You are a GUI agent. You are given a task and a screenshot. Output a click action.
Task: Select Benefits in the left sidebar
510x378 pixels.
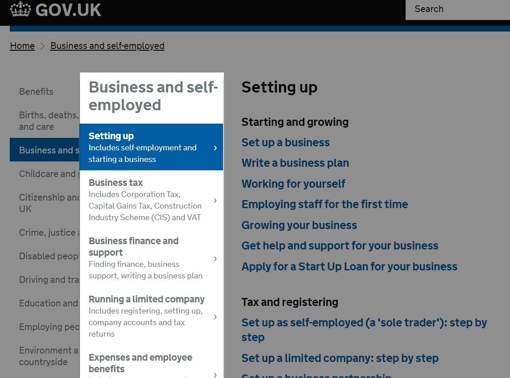pyautogui.click(x=36, y=92)
